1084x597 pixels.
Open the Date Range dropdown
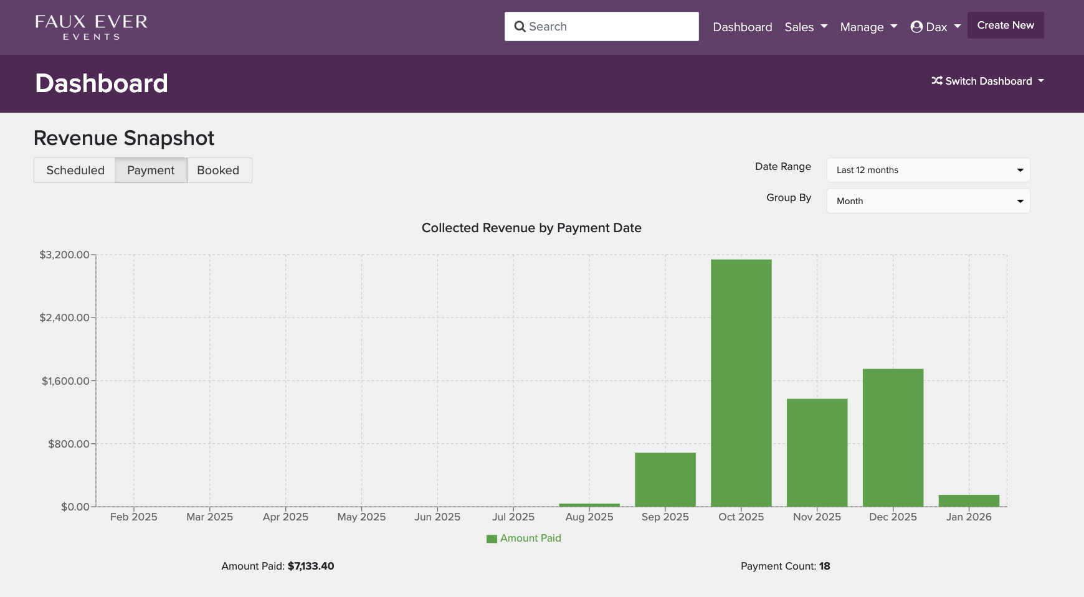(x=927, y=169)
